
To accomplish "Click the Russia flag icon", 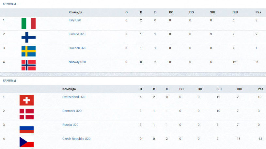I will point(26,128).
